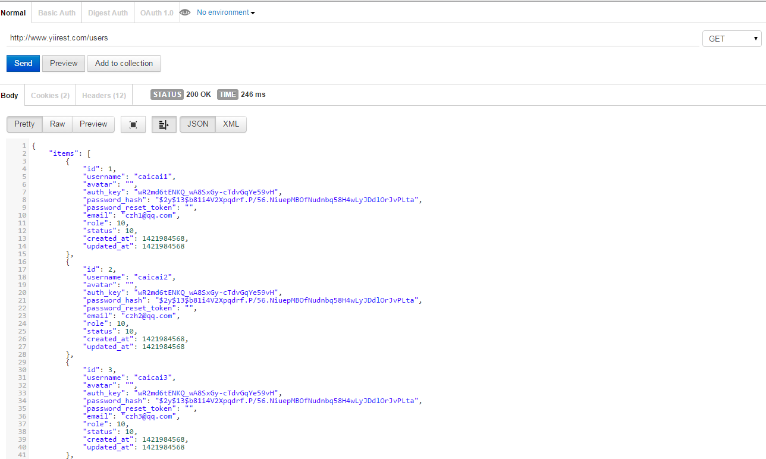Click "avatar" key on line 19
The height and width of the screenshot is (459, 766).
pyautogui.click(x=99, y=285)
